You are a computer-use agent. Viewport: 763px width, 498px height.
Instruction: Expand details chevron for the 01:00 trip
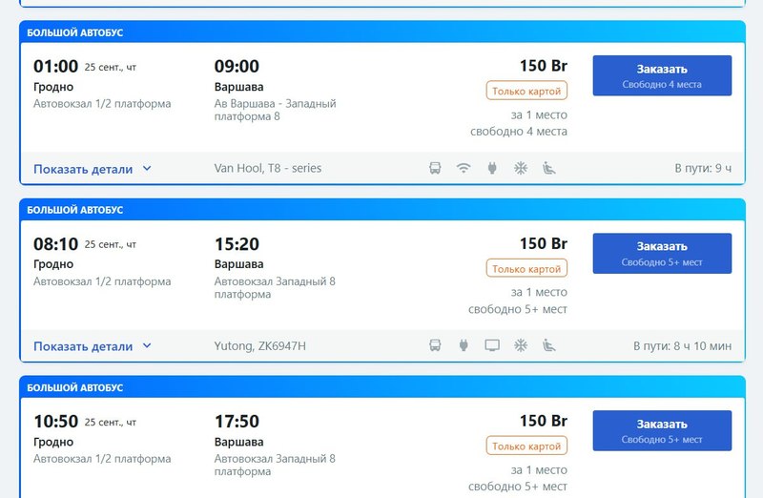(x=147, y=169)
